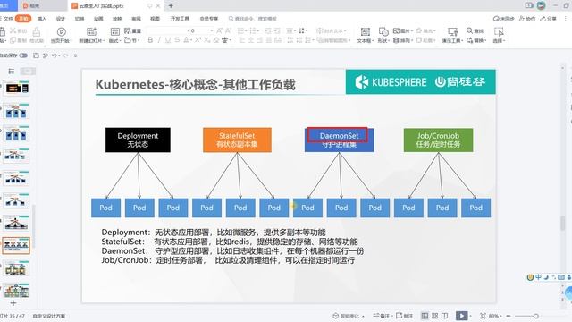Switch to the Animation tab
Screen dimensions: 572x322
tap(98, 18)
